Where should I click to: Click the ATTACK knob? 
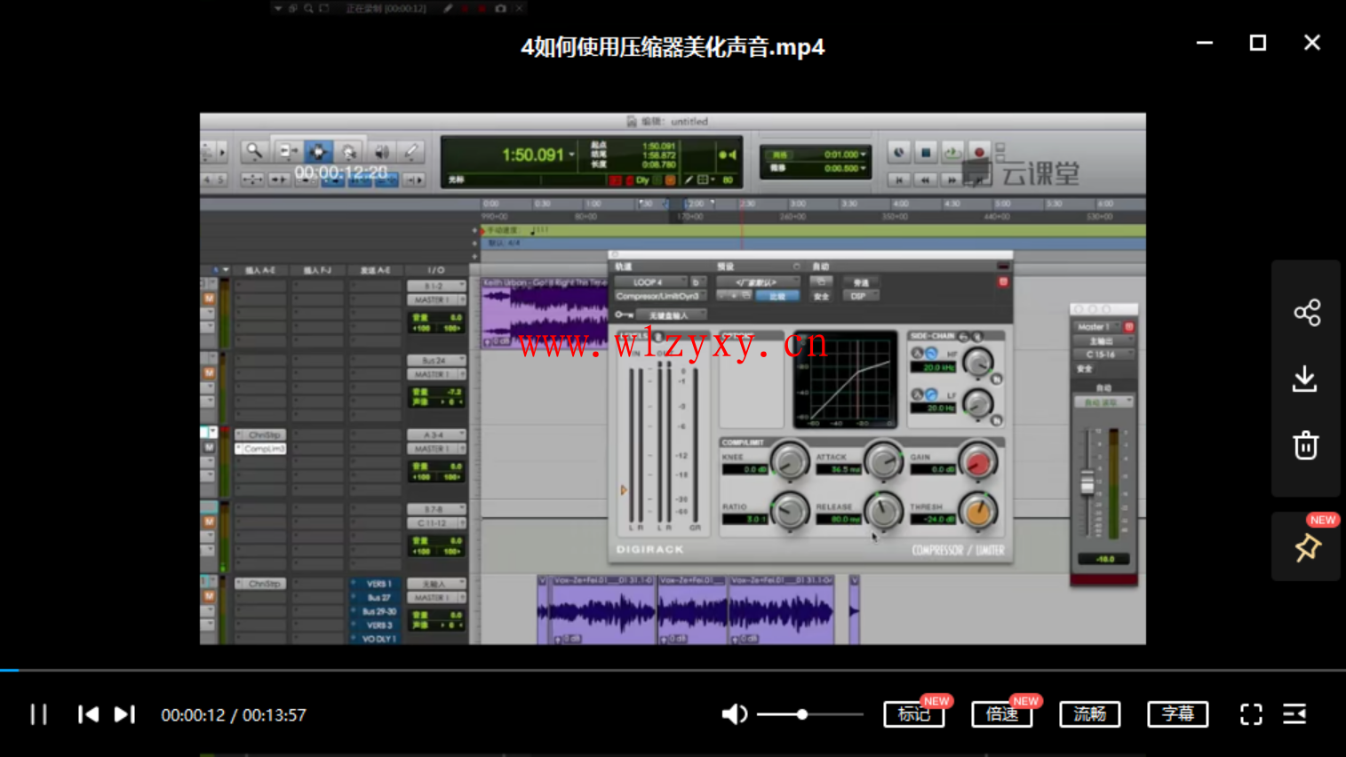pos(883,461)
